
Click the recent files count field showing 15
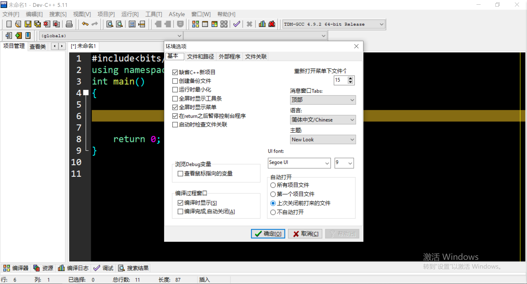(340, 80)
